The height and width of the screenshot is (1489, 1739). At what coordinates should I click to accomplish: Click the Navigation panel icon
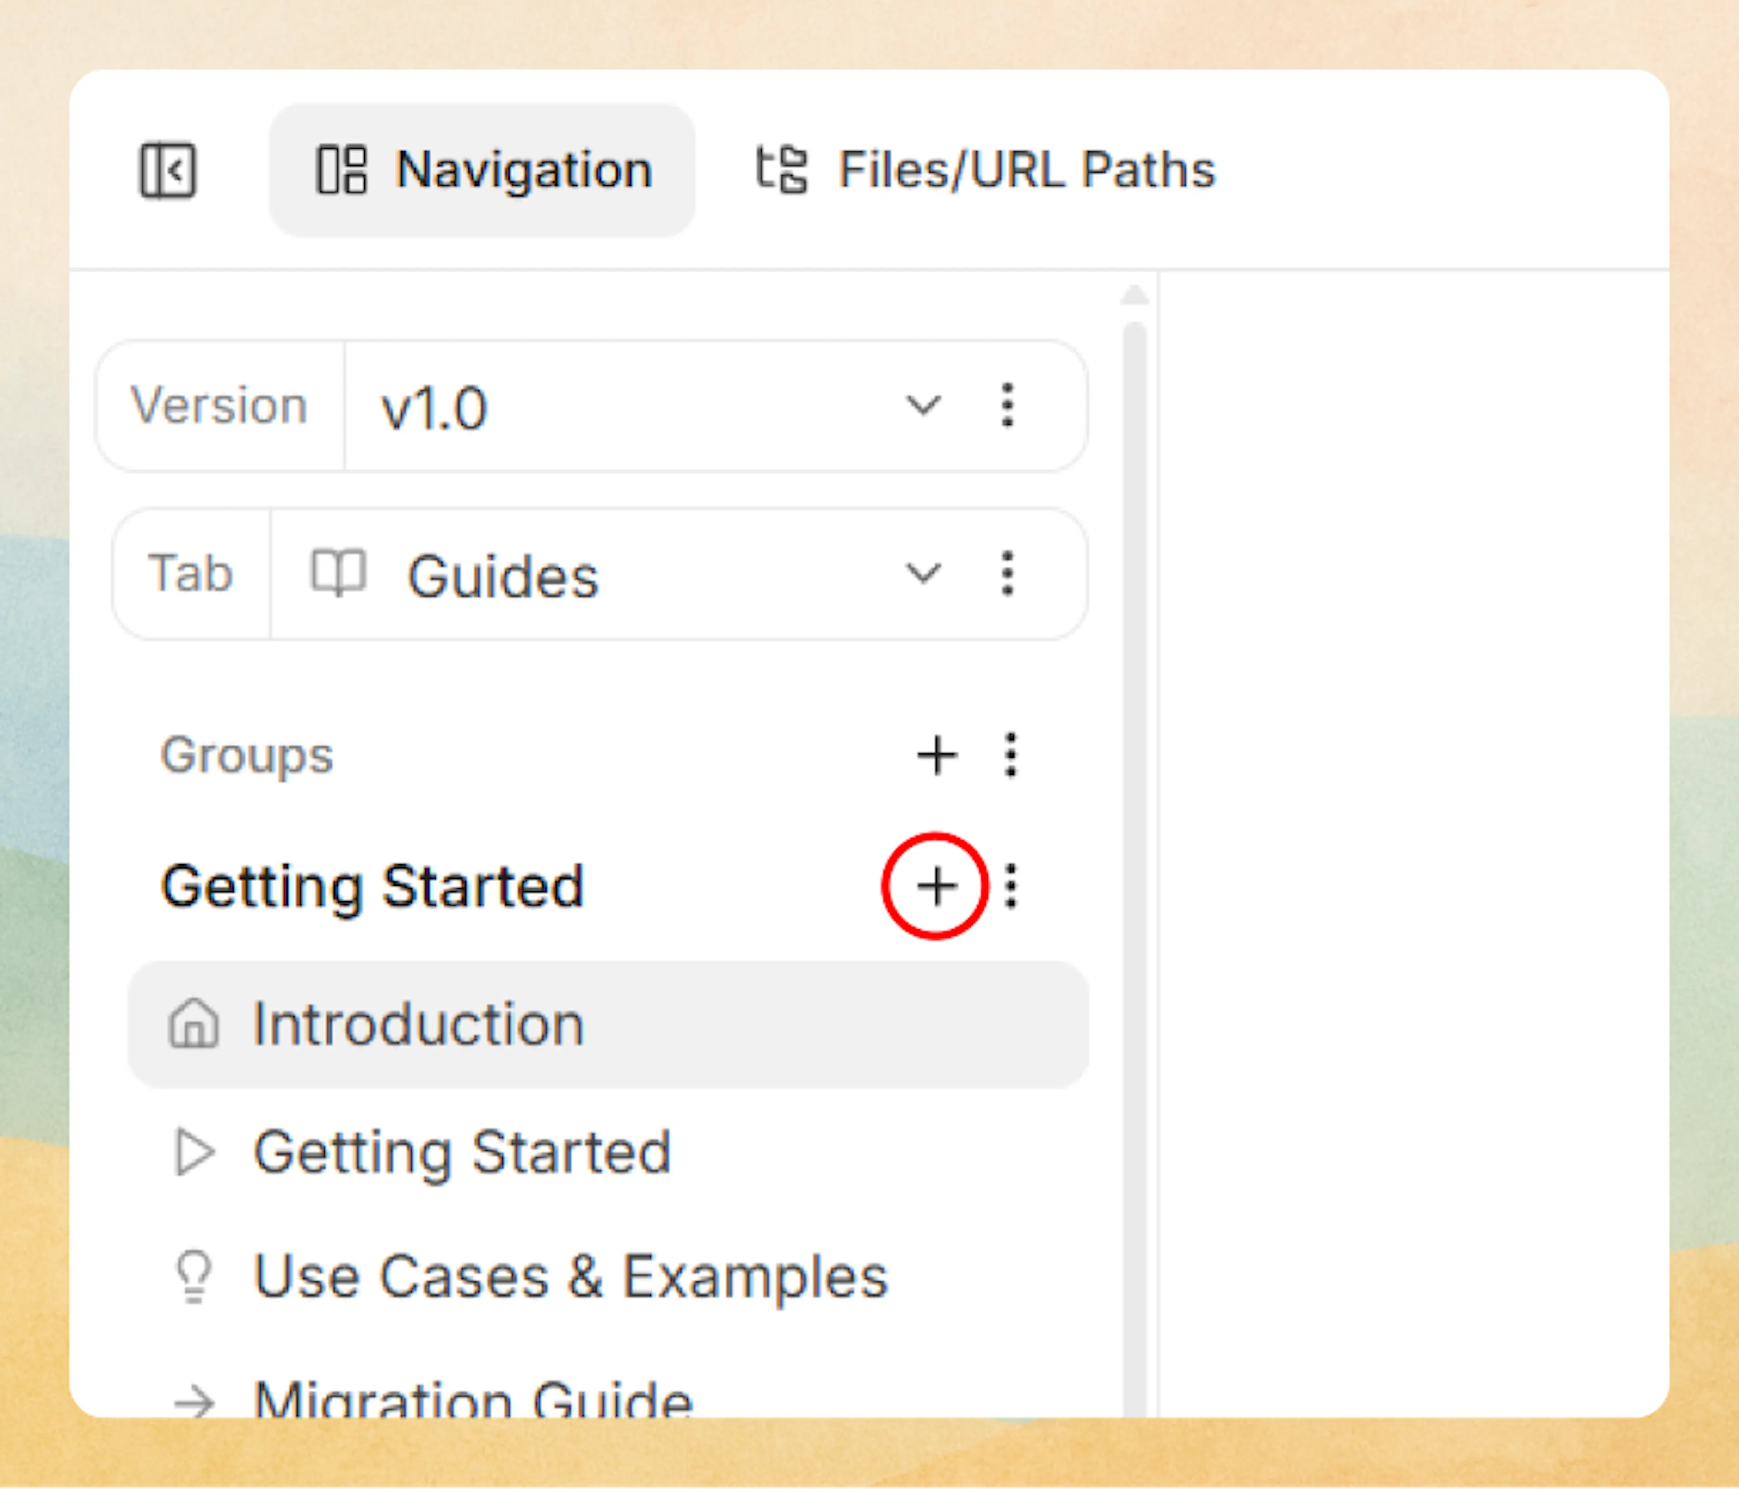341,169
